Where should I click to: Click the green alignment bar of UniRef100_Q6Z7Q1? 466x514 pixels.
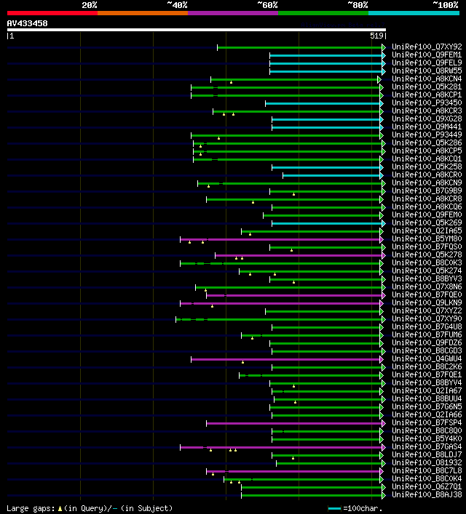pyautogui.click(x=312, y=487)
